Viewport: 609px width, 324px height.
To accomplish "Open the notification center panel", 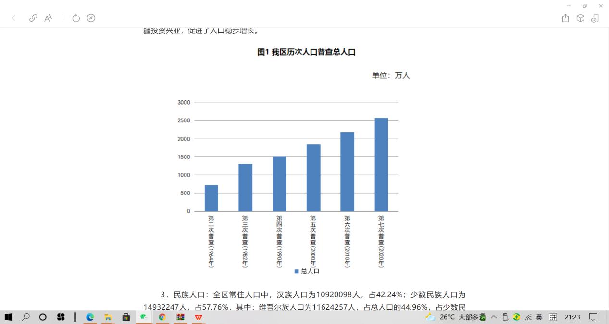I will point(593,317).
